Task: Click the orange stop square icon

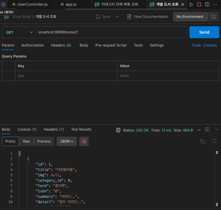Action: [x=199, y=4]
